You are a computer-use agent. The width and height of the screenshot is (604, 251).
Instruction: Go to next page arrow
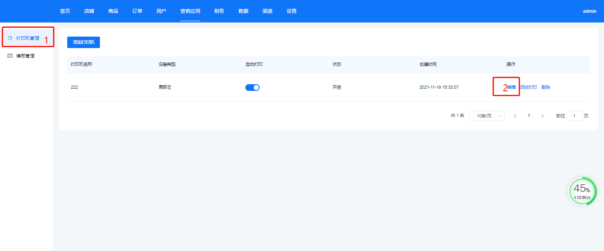pos(543,116)
